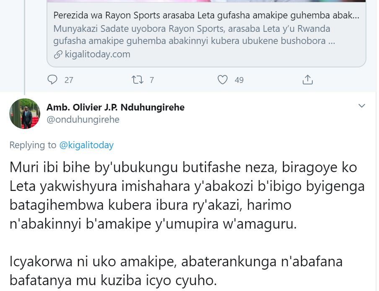This screenshot has width=379, height=291.
Task: Follow the @kigalitoday mention link
Action: pos(86,145)
